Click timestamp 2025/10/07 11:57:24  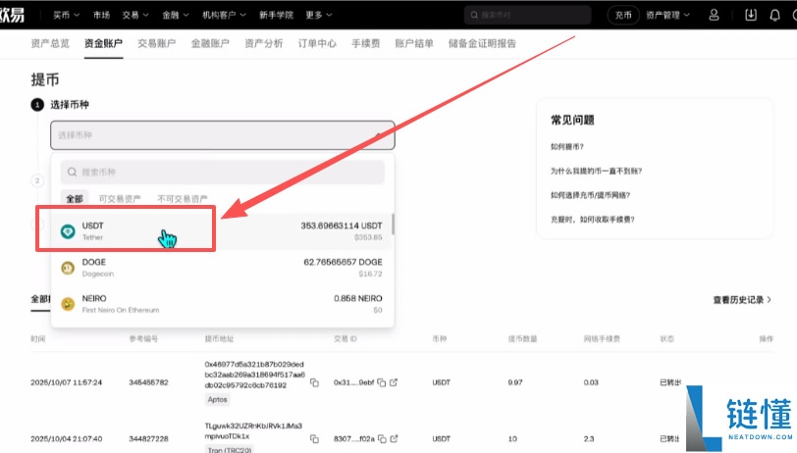(66, 382)
